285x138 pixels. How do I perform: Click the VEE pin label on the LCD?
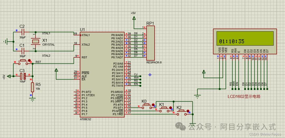point(226,50)
